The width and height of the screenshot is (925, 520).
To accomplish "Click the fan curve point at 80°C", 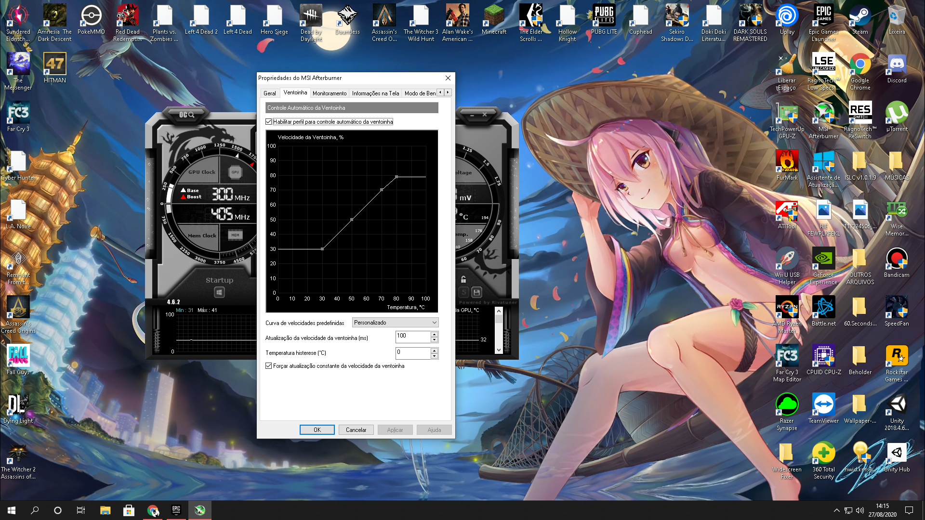I will click(x=396, y=177).
